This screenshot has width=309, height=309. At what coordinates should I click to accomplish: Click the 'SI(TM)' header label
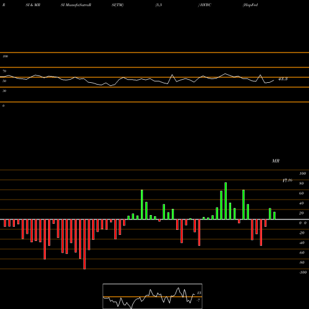pyautogui.click(x=117, y=5)
